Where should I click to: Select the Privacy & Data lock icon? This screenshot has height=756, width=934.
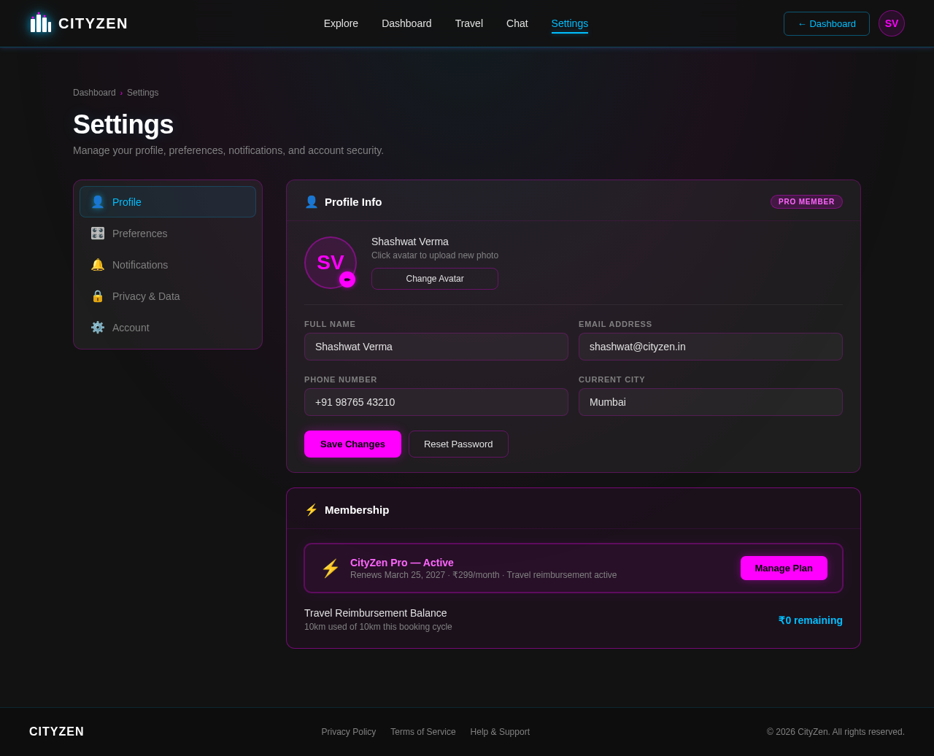[97, 296]
